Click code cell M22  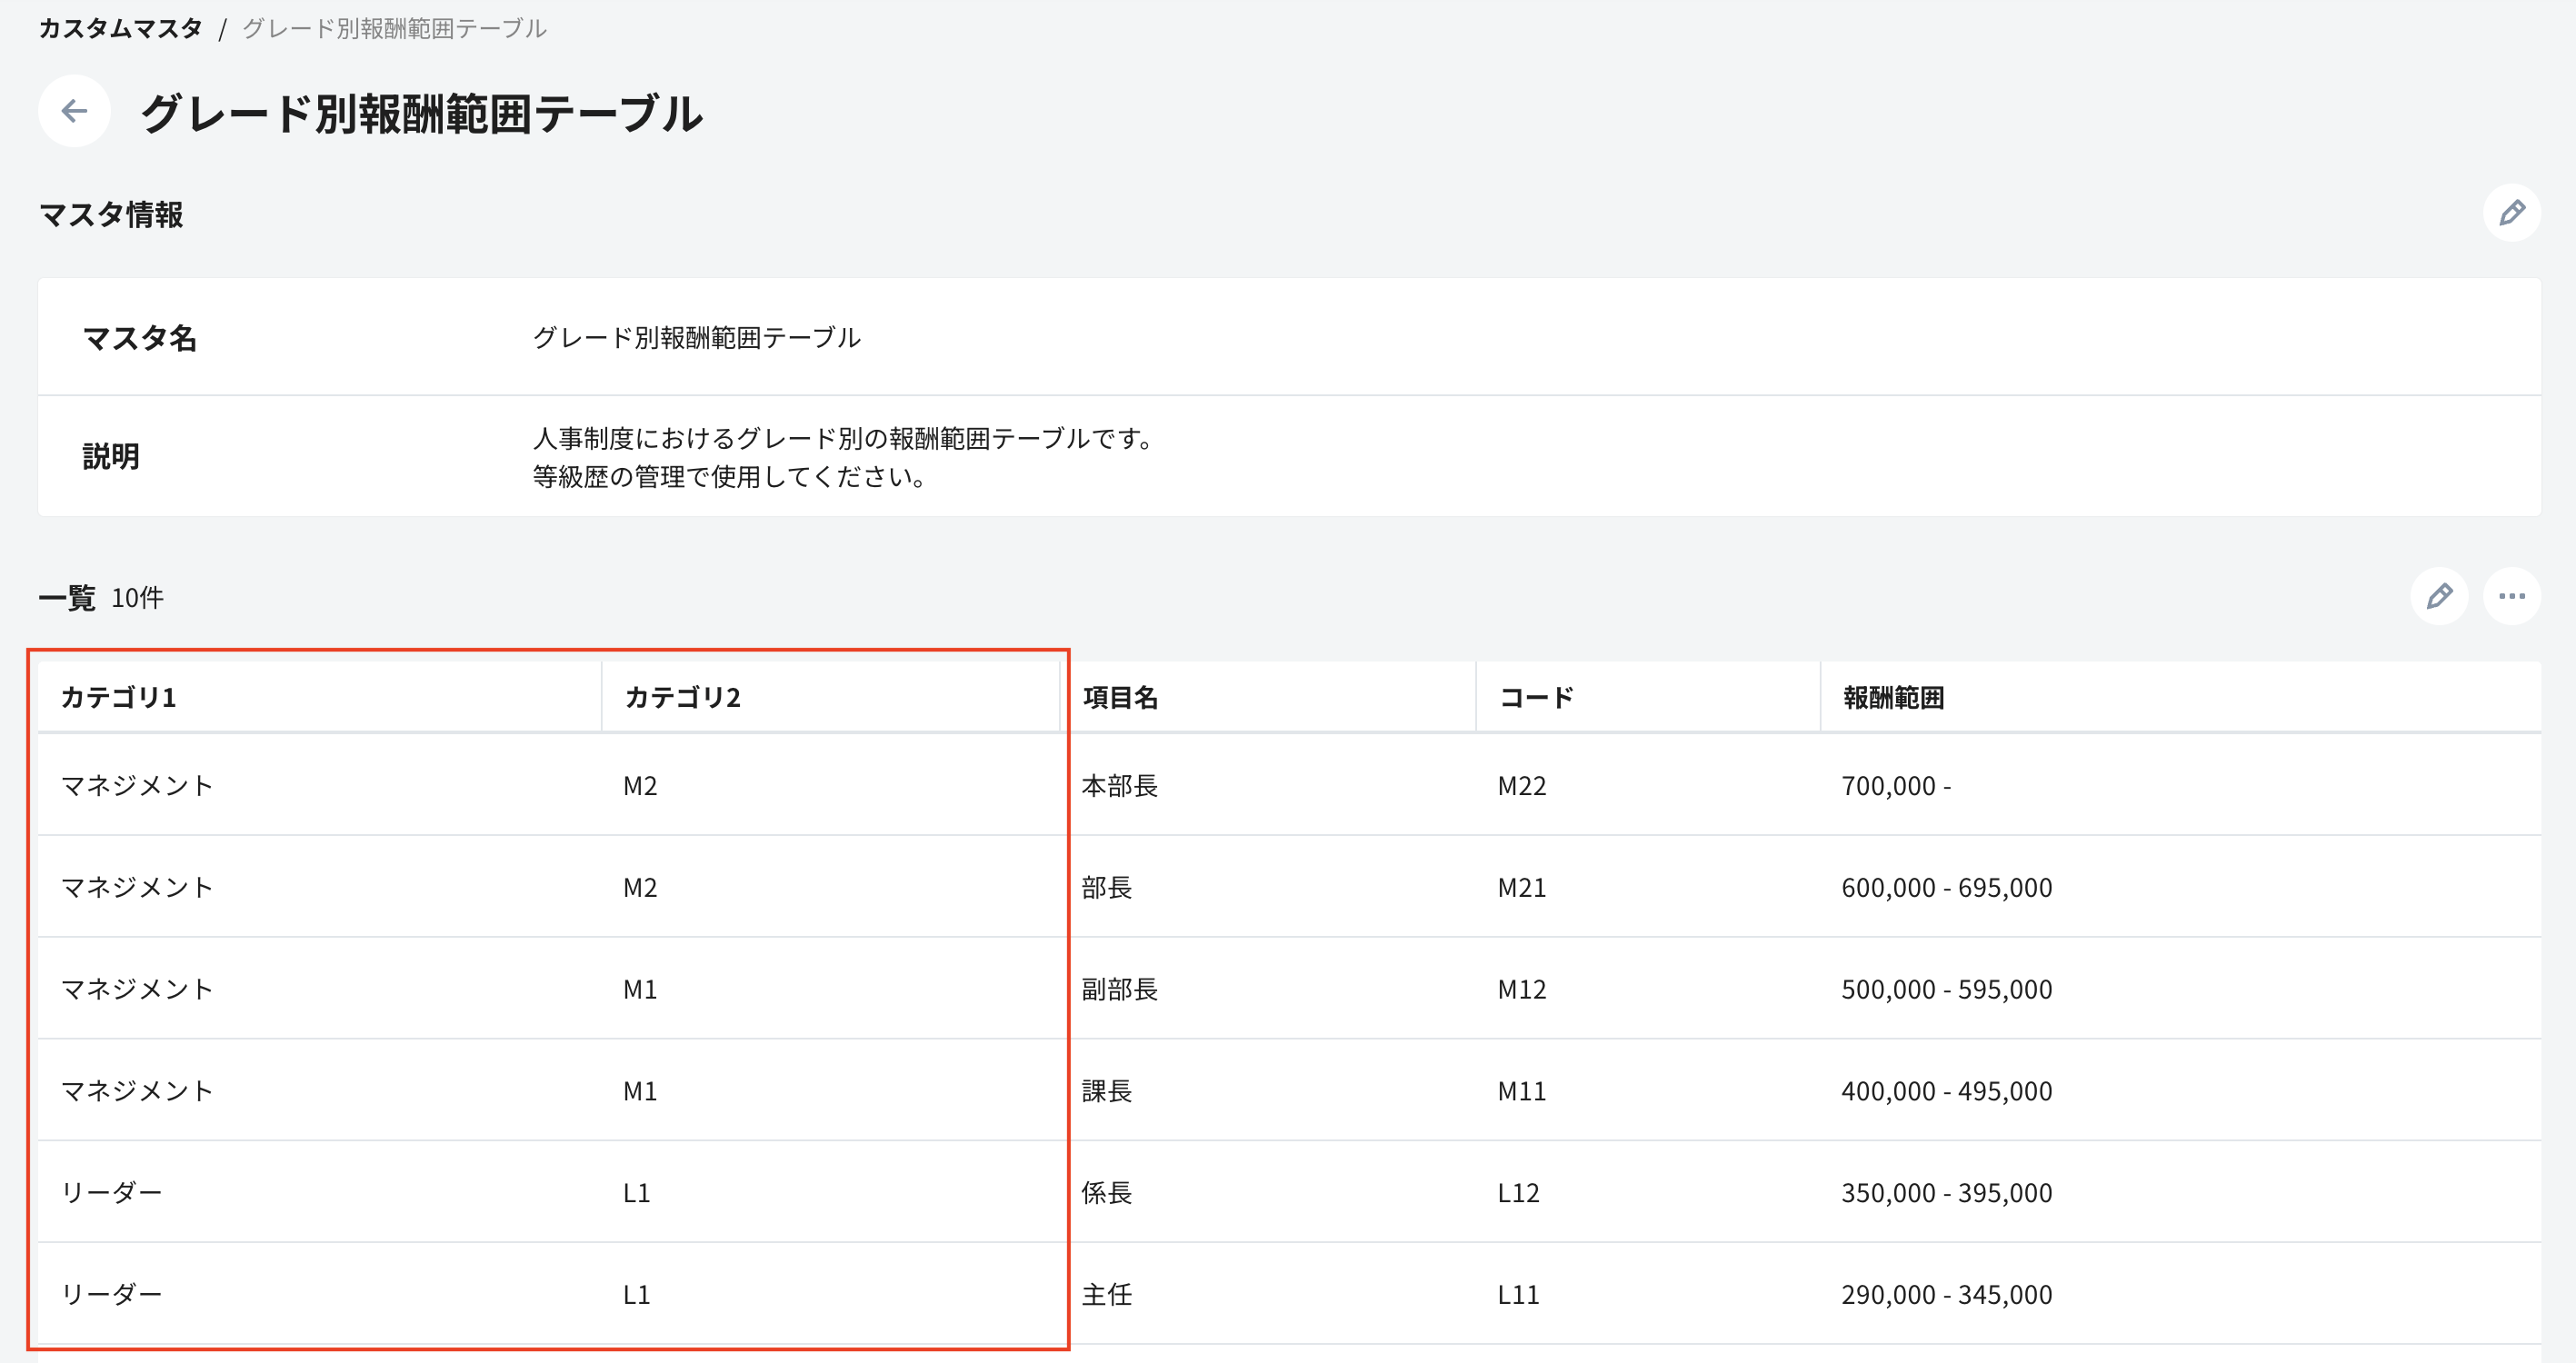click(1521, 786)
